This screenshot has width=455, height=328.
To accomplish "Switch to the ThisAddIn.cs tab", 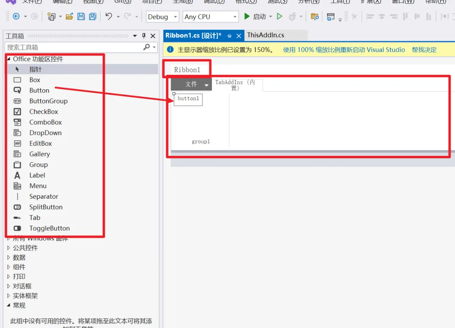I will coord(265,35).
